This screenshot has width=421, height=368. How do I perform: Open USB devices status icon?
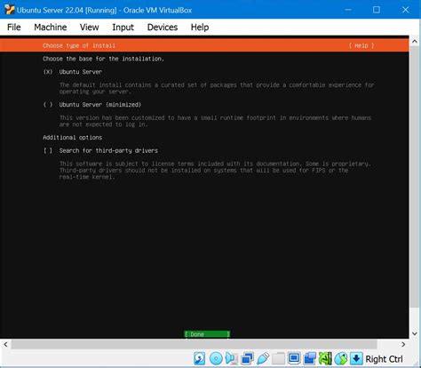263,358
